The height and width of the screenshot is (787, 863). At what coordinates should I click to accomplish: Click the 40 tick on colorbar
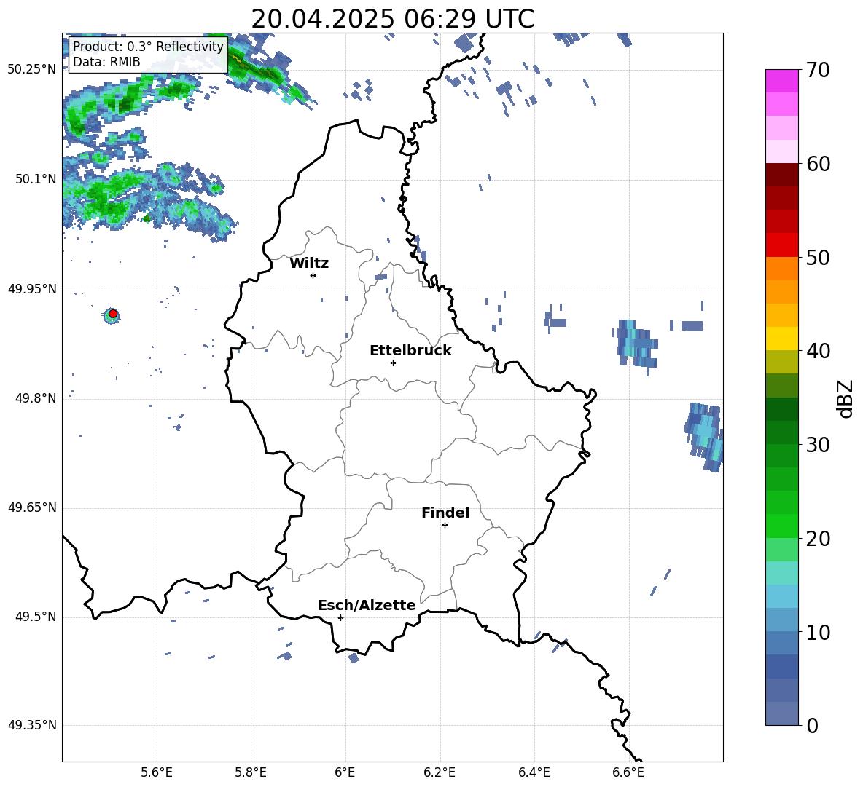[818, 351]
